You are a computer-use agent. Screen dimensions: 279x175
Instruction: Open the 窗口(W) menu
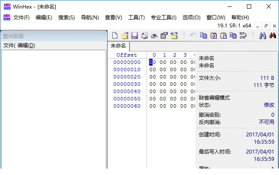coord(216,18)
